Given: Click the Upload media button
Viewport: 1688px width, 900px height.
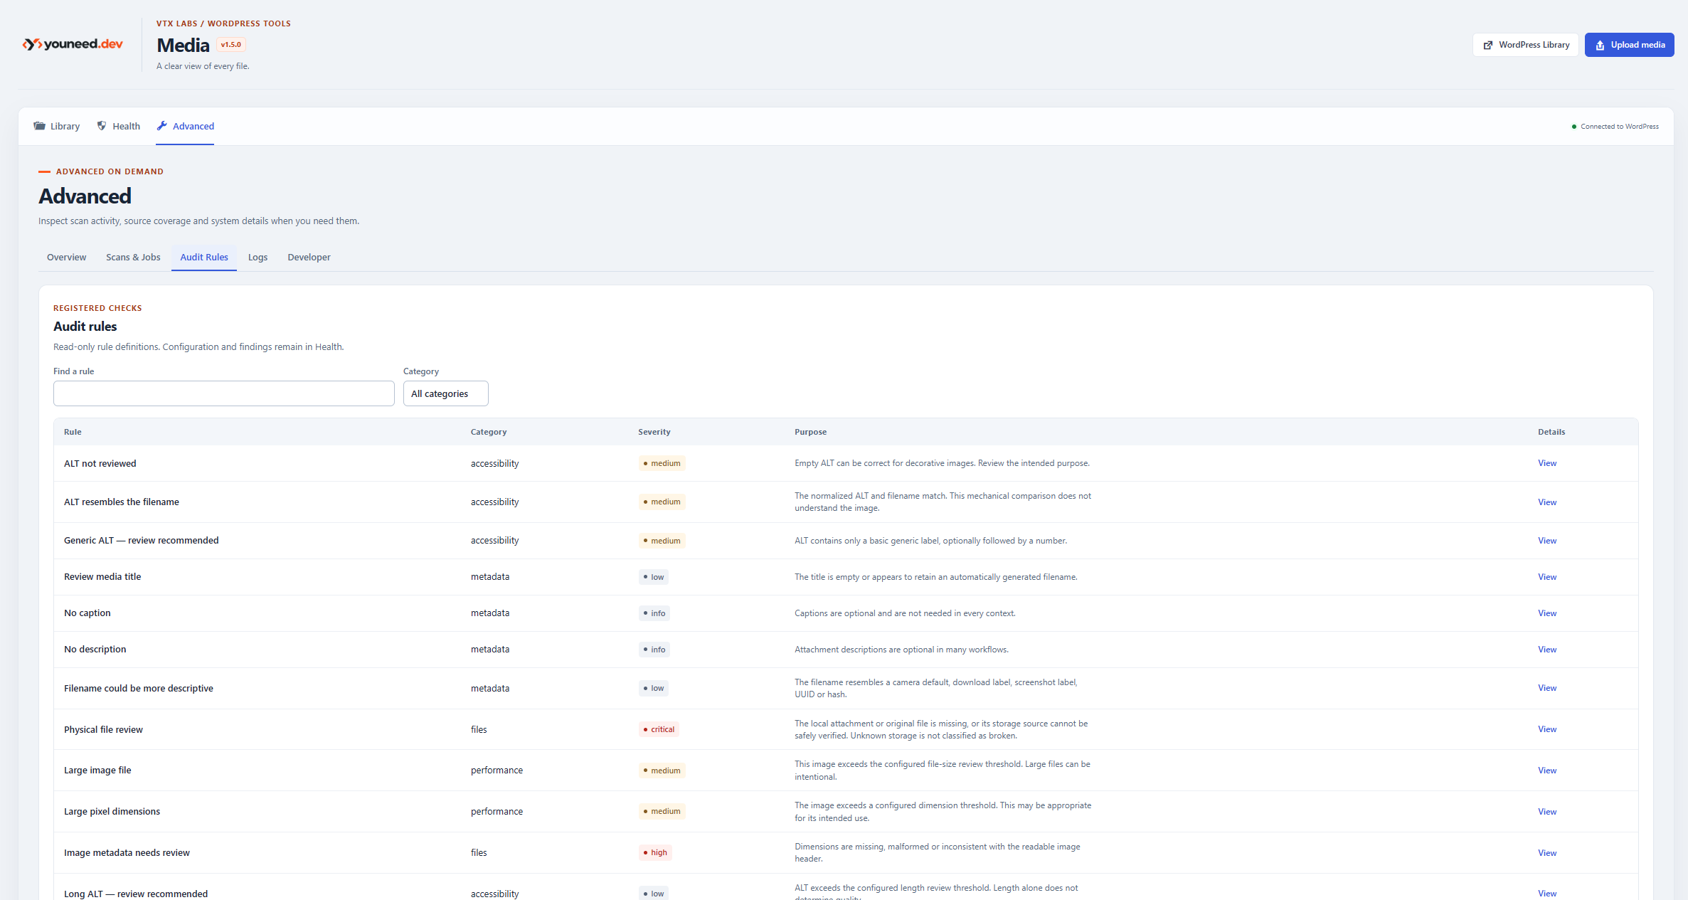Looking at the screenshot, I should point(1629,45).
